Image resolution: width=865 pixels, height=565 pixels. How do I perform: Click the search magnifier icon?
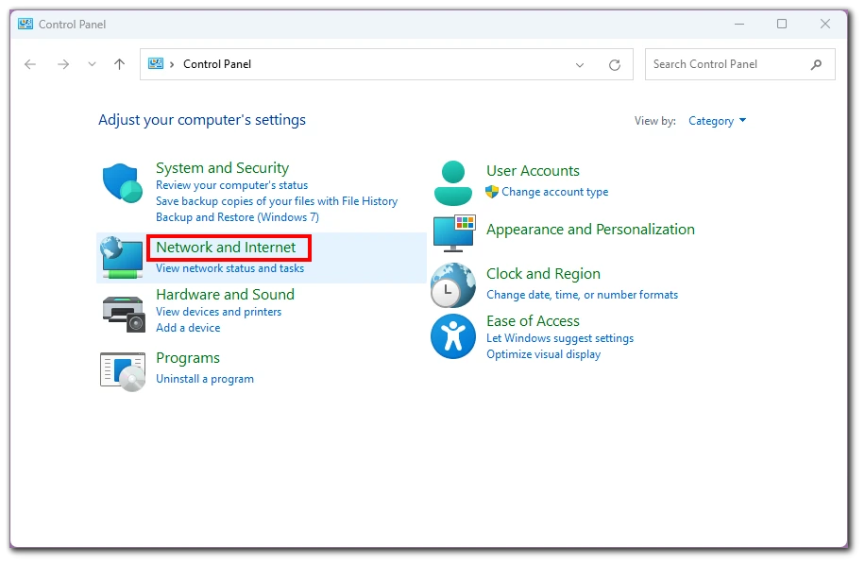[816, 64]
